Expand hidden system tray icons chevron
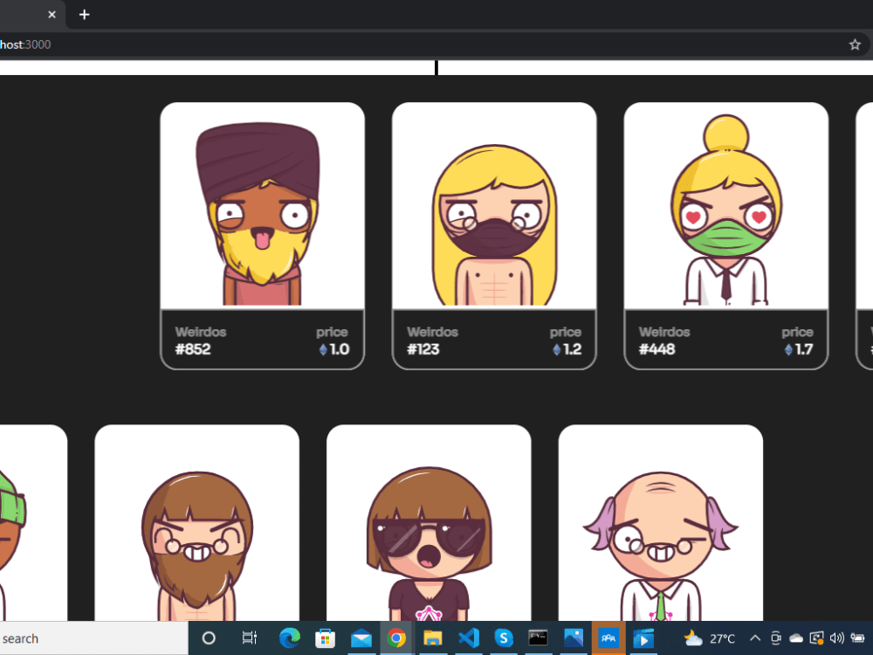Viewport: 873px width, 655px height. (755, 638)
